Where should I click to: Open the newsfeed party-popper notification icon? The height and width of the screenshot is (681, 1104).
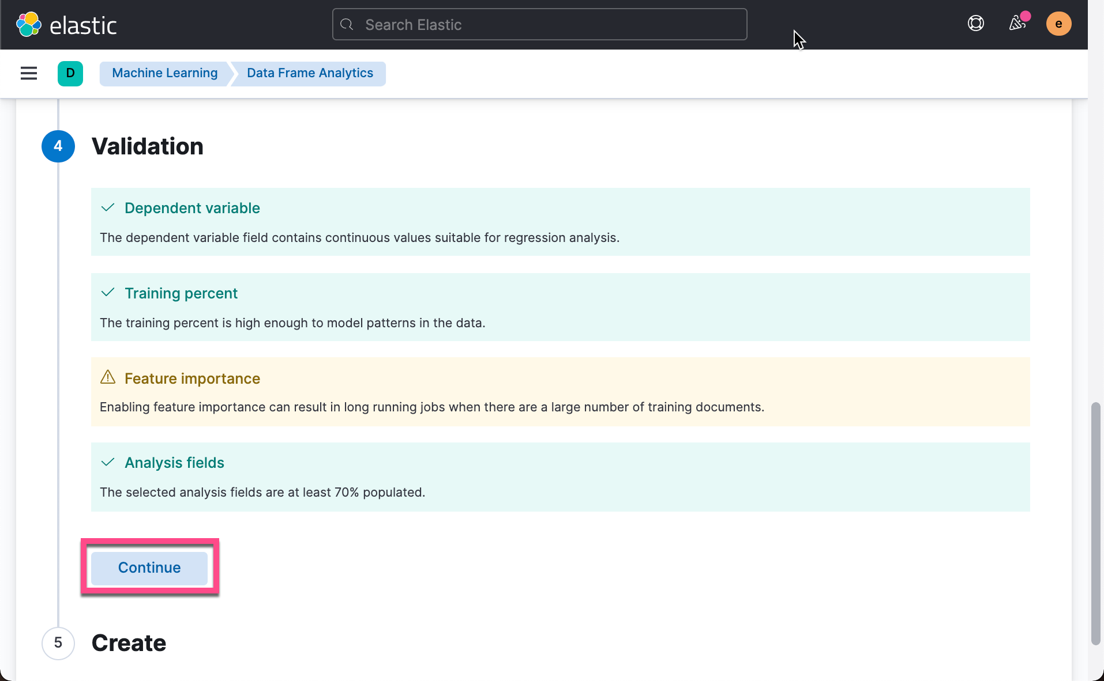click(x=1017, y=24)
